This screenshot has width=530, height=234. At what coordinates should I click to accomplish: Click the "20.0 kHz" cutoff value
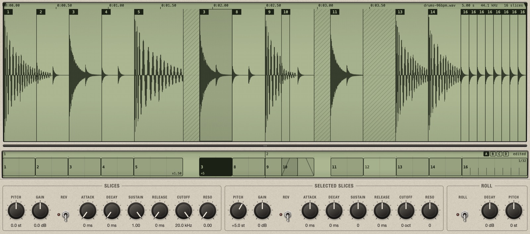click(184, 225)
